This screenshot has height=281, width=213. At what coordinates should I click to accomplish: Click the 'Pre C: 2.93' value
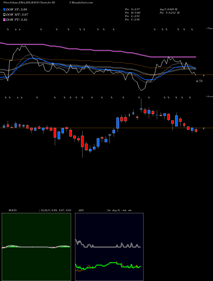click(x=132, y=20)
